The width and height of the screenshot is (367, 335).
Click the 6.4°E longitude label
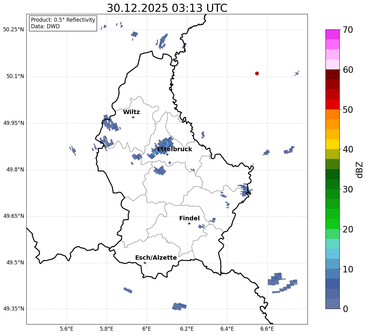pyautogui.click(x=227, y=329)
